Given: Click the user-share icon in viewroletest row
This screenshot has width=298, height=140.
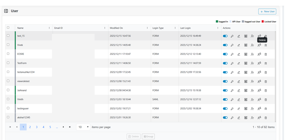Looking at the screenshot, I should point(252,81).
